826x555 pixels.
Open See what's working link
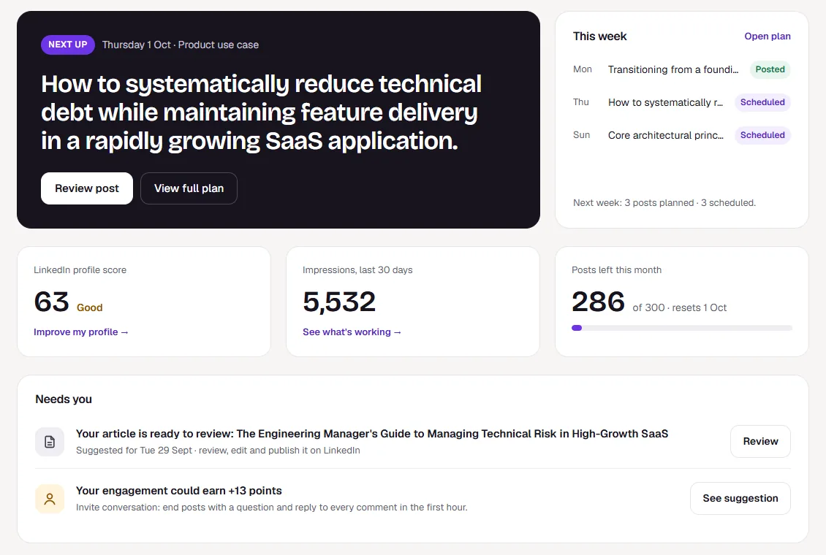pyautogui.click(x=352, y=332)
